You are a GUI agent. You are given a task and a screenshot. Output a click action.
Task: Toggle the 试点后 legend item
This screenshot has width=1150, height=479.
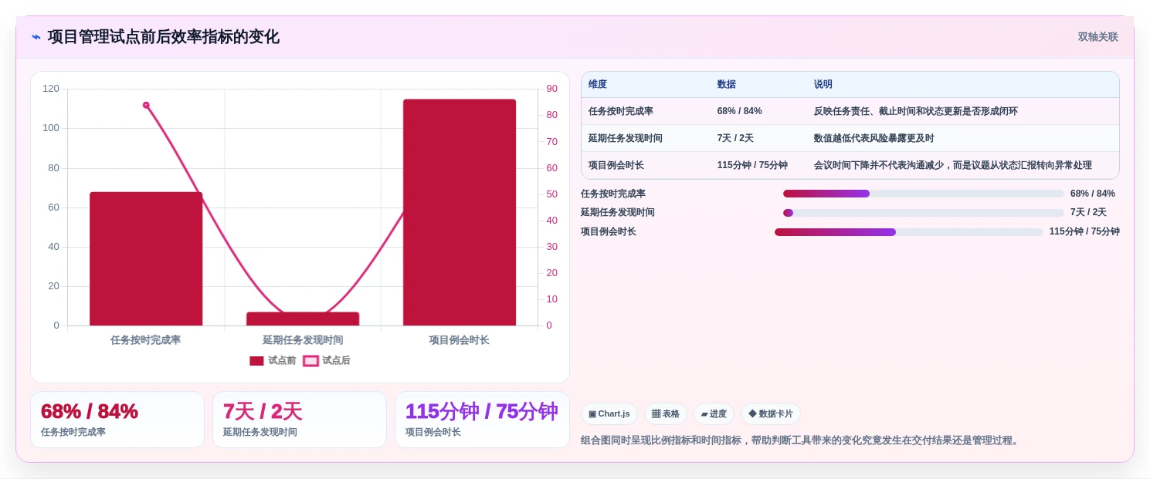pos(327,360)
